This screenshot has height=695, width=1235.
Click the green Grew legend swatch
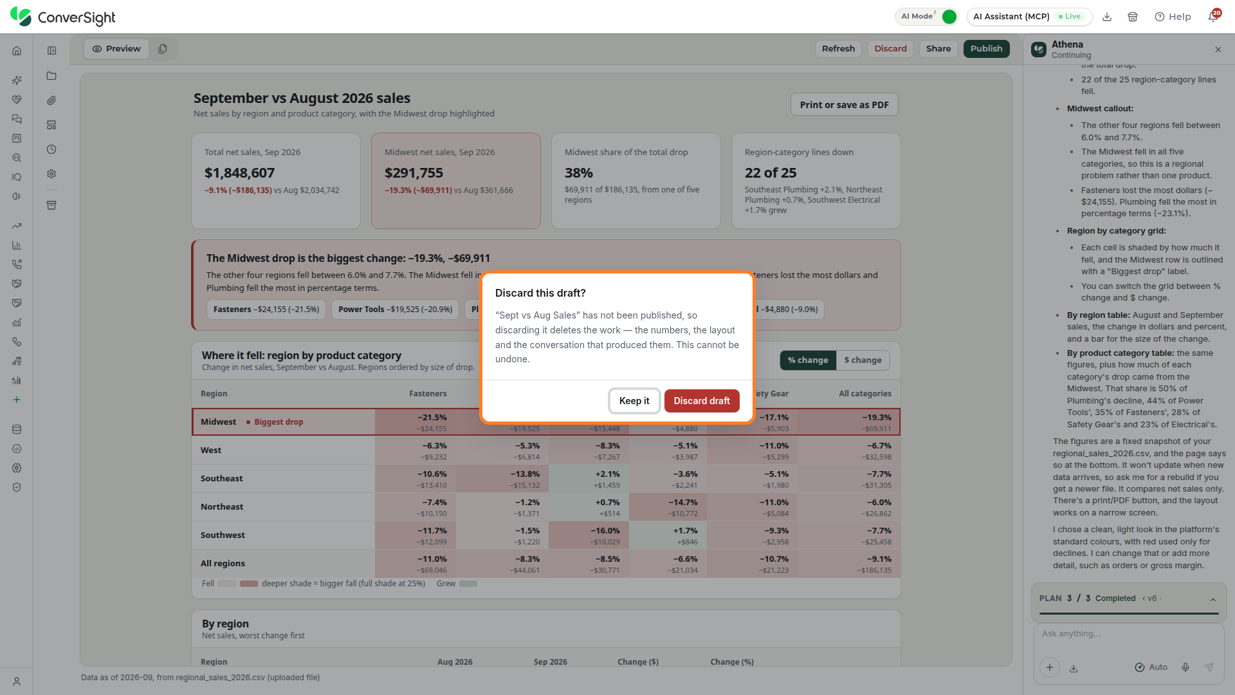coord(468,584)
